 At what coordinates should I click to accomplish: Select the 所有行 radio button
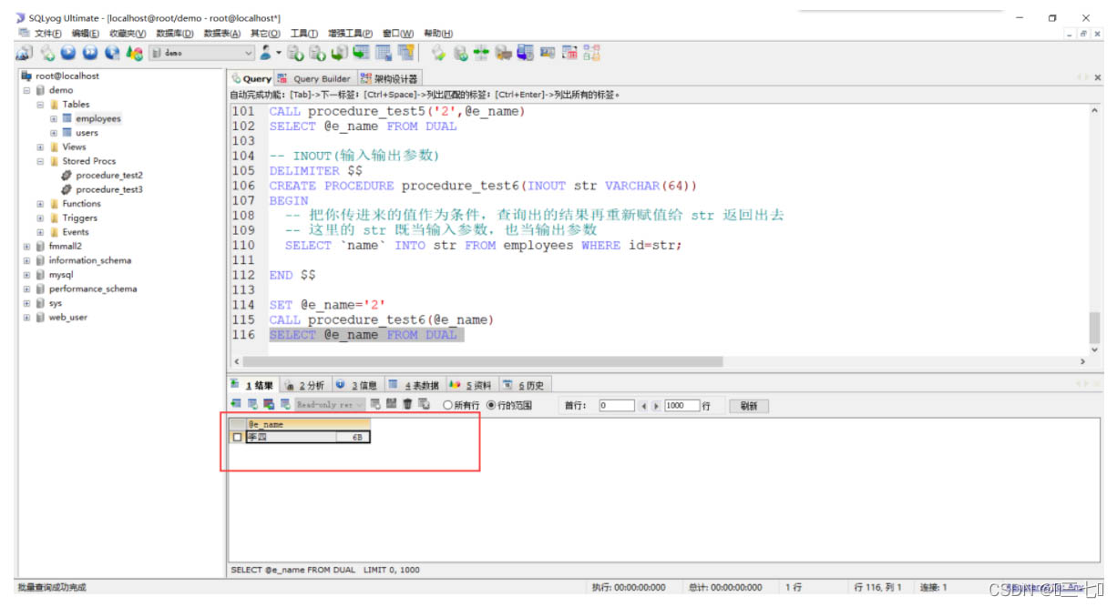(447, 406)
